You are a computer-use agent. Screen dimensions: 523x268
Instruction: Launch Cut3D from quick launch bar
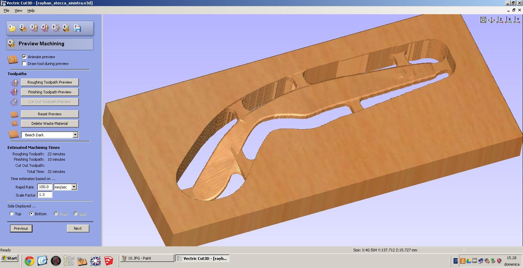pos(69,261)
